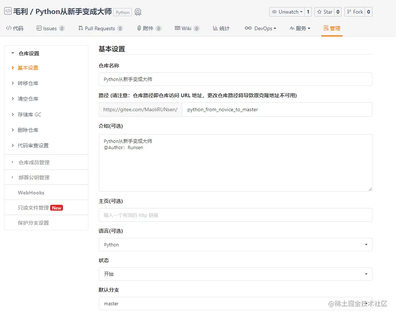Select 删除仓库 in the sidebar
Viewport: 396px width, 316px height.
28,130
